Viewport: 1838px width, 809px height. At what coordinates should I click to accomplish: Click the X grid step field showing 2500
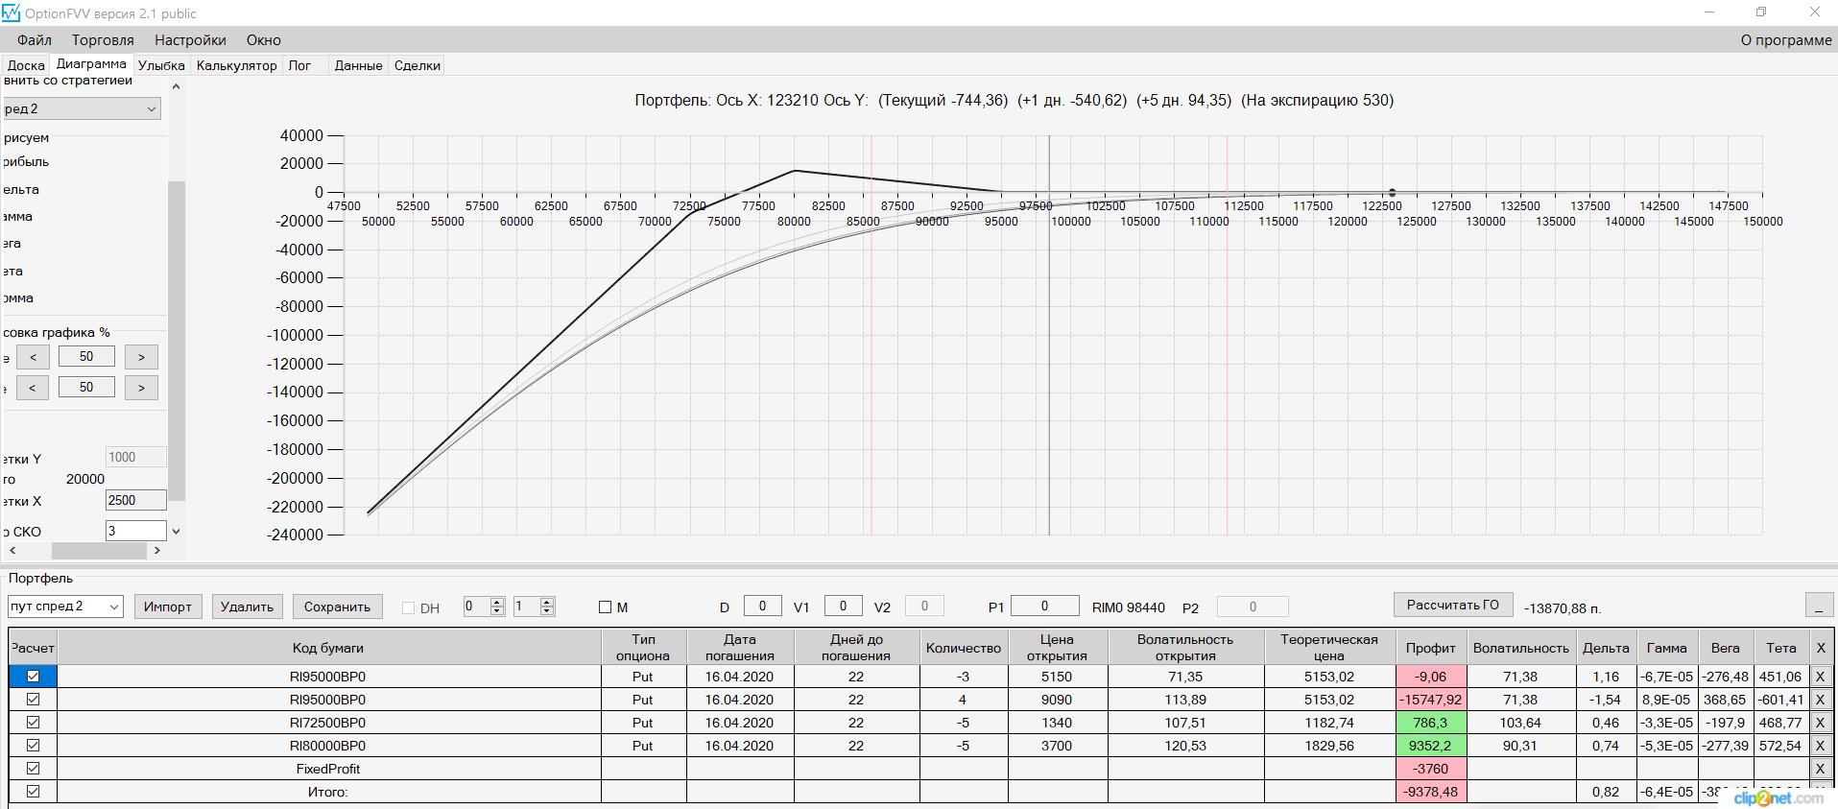click(x=135, y=500)
